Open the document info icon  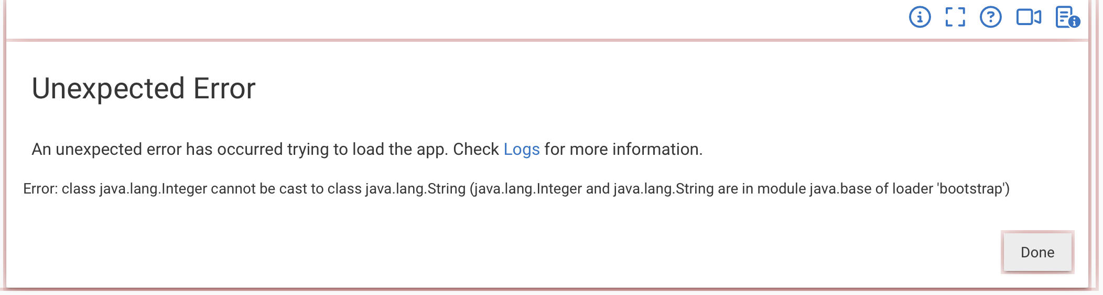pyautogui.click(x=1067, y=17)
